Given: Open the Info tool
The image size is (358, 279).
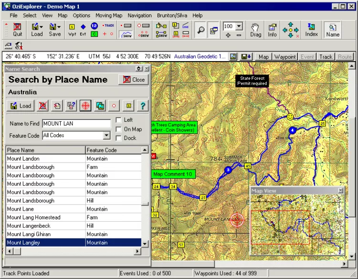Looking at the screenshot, I should point(272,30).
